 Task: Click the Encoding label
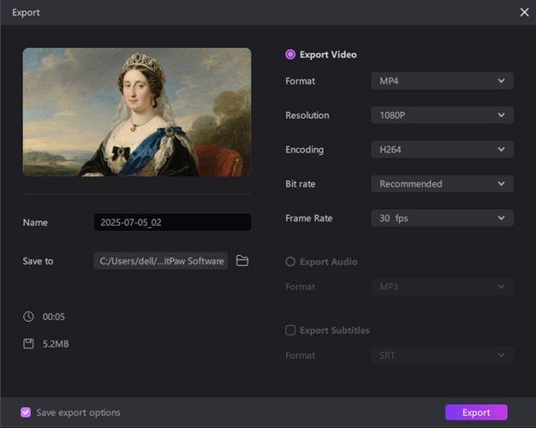coord(305,150)
